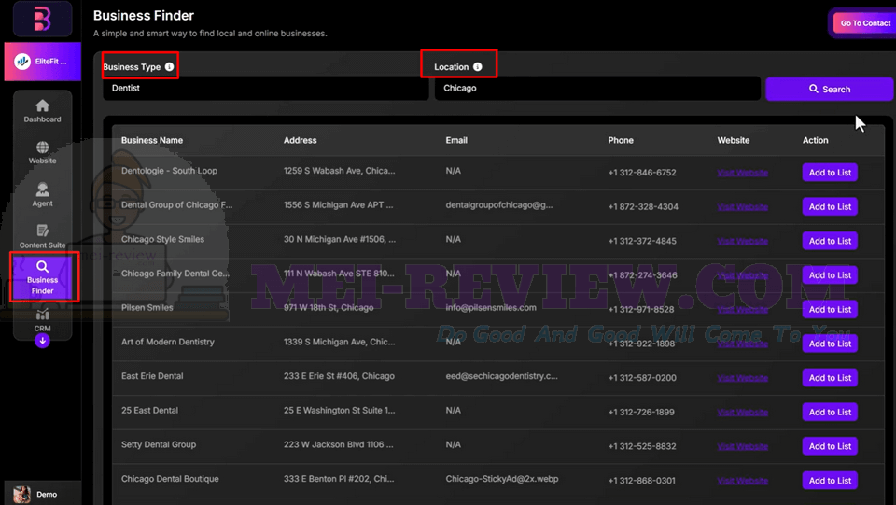Click the Location input field
Viewport: 896px width, 505px height.
[597, 89]
